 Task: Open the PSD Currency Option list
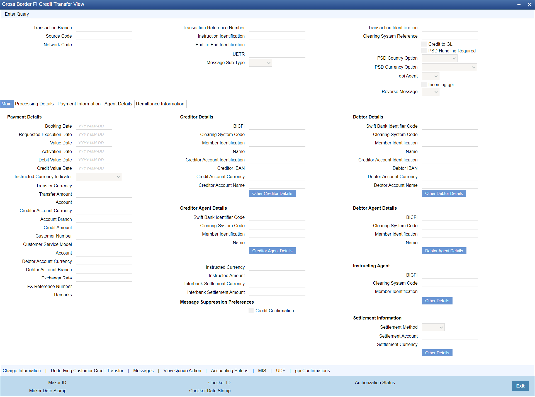(449, 67)
